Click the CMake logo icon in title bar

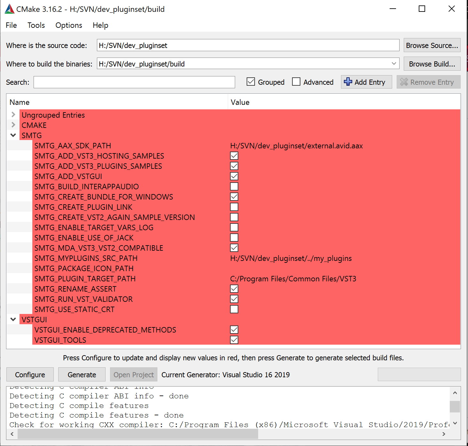coord(10,9)
